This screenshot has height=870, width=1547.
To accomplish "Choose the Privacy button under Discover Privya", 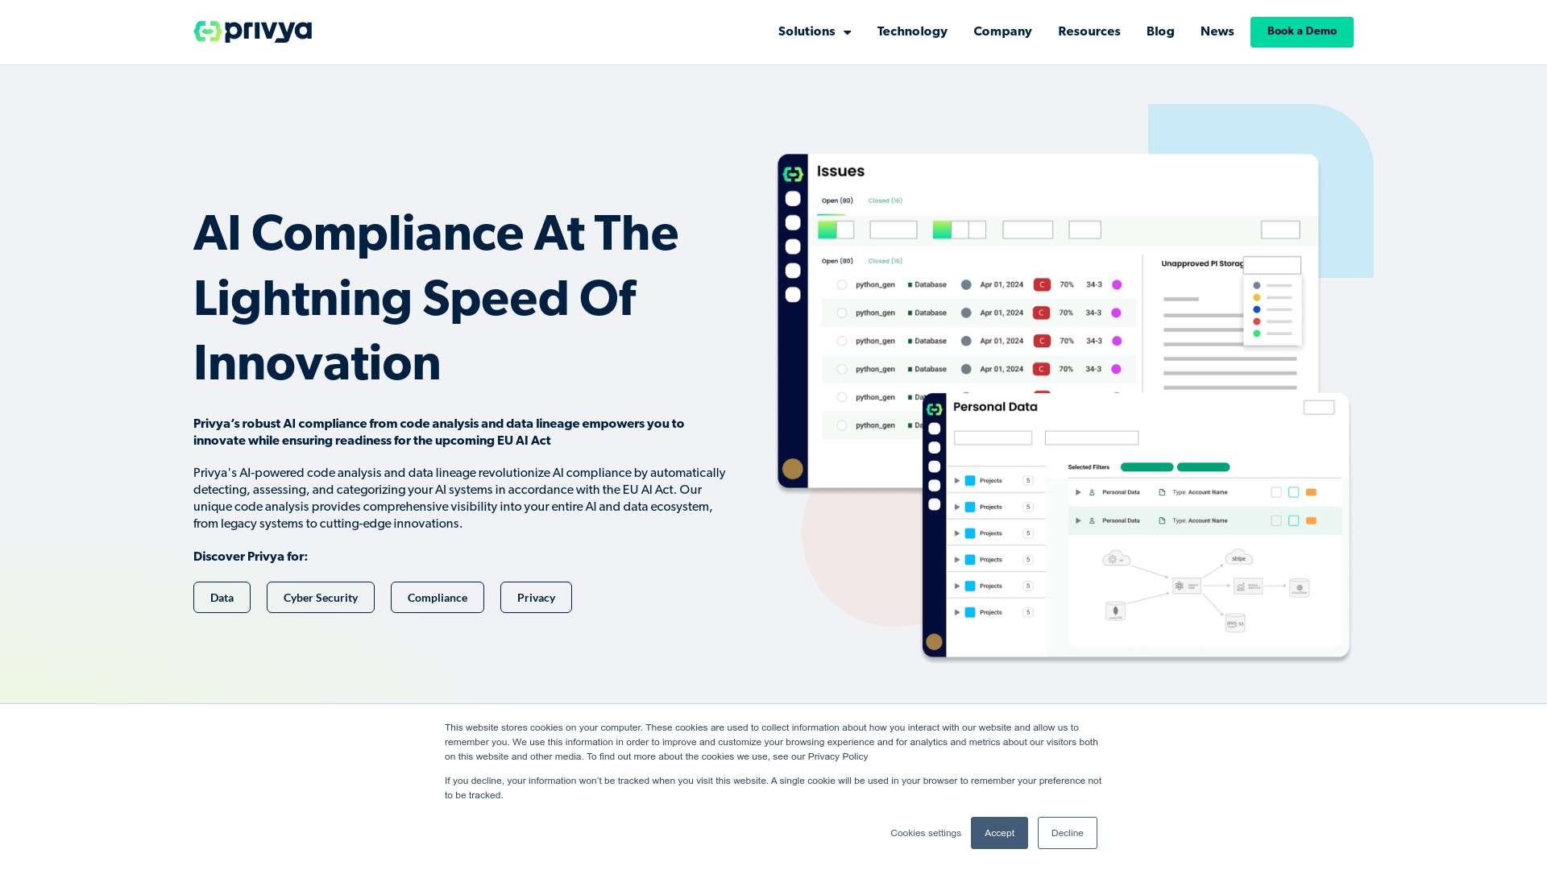I will pos(536,598).
